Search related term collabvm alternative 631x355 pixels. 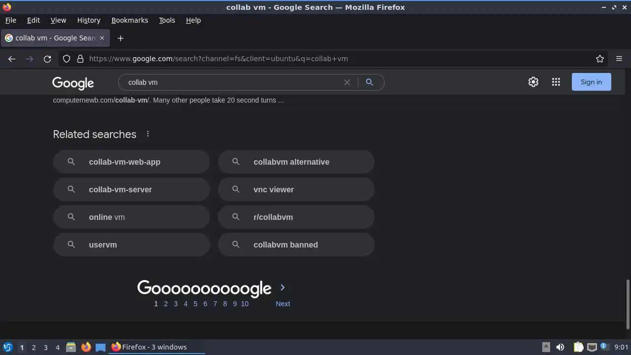(x=296, y=162)
